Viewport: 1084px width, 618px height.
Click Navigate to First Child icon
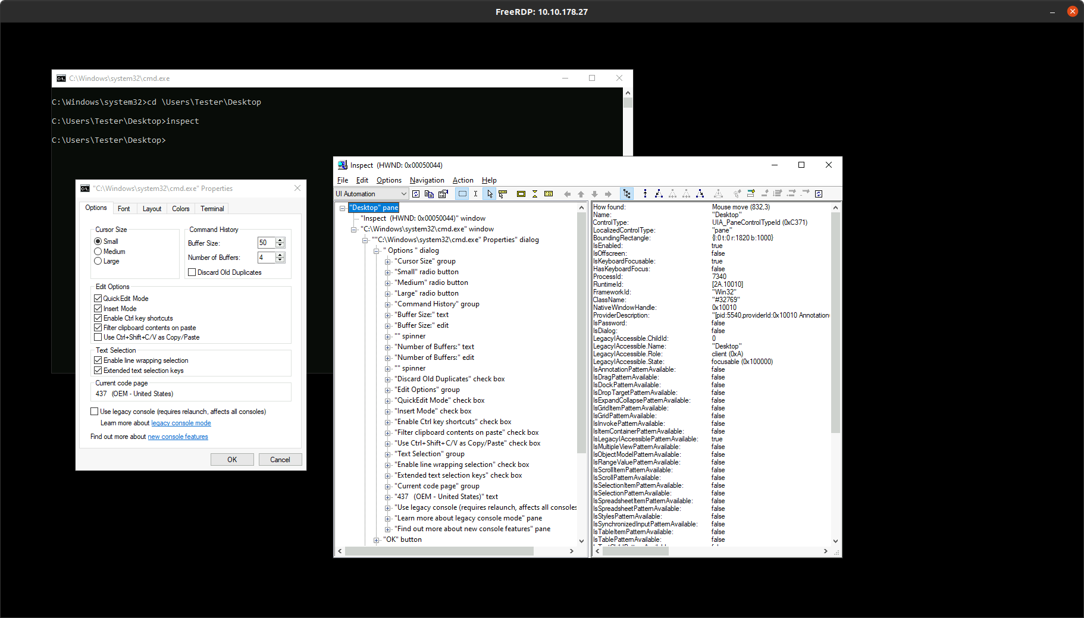click(x=659, y=194)
